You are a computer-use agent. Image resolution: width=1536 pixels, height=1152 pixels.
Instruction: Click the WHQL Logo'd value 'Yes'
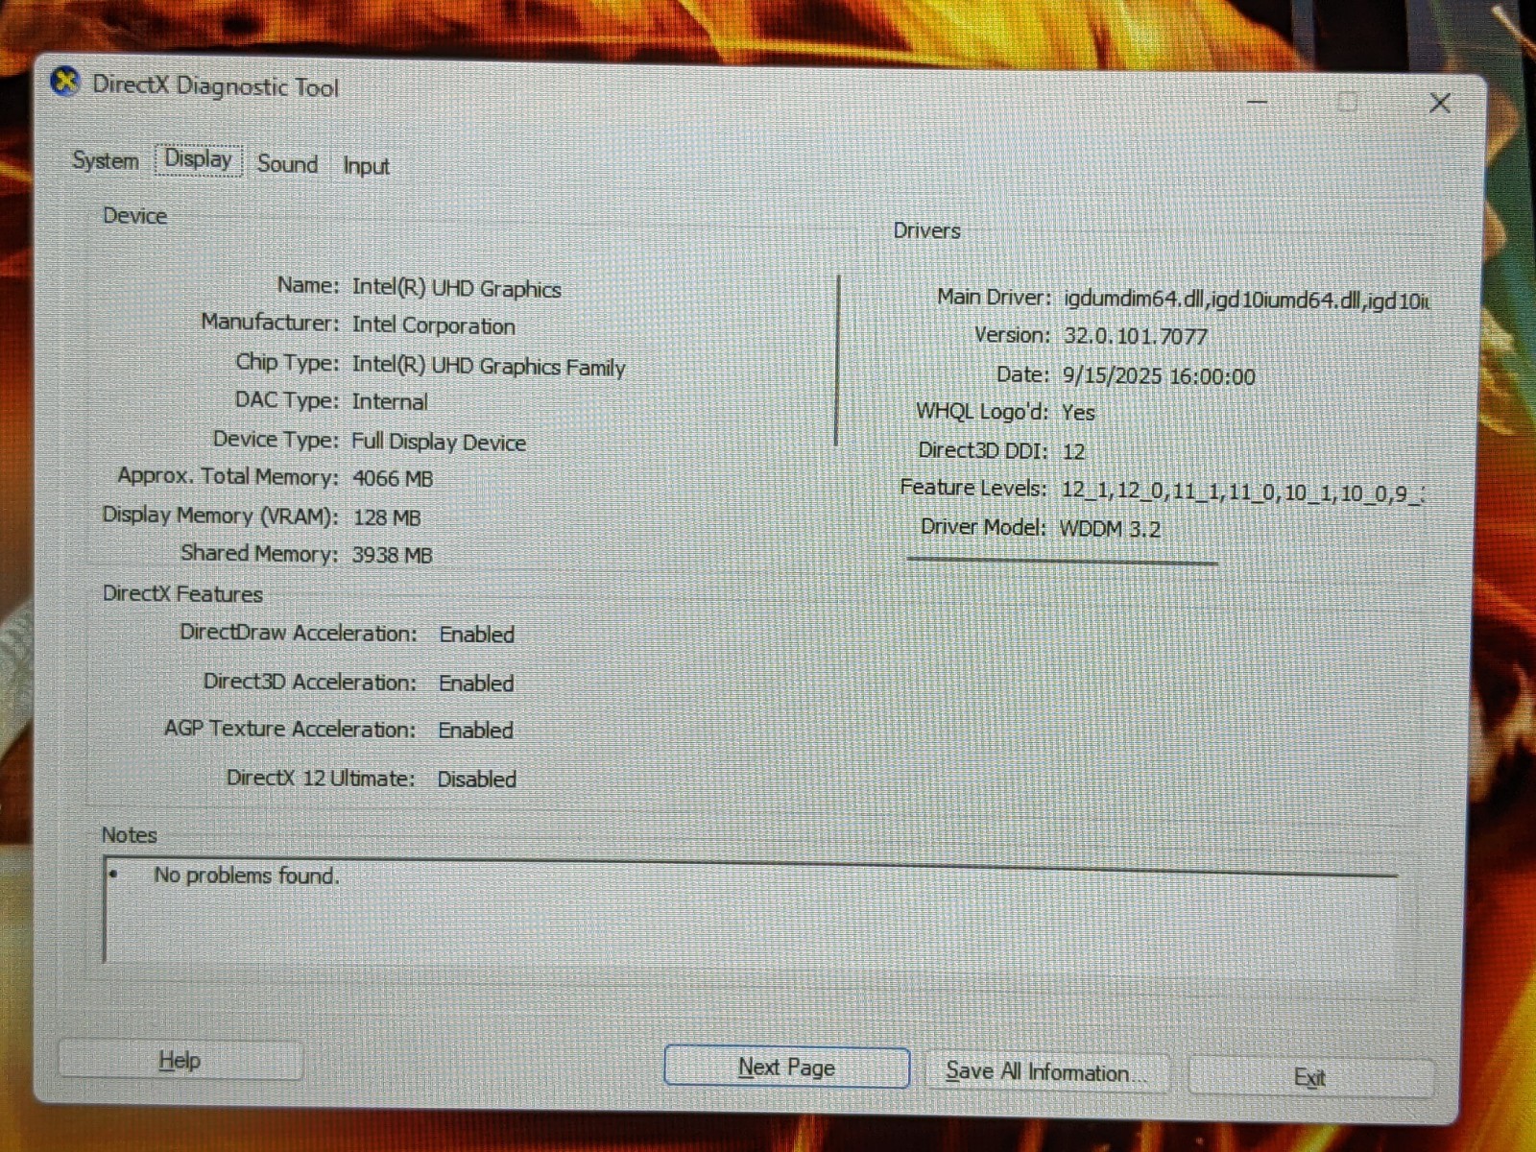click(1078, 413)
